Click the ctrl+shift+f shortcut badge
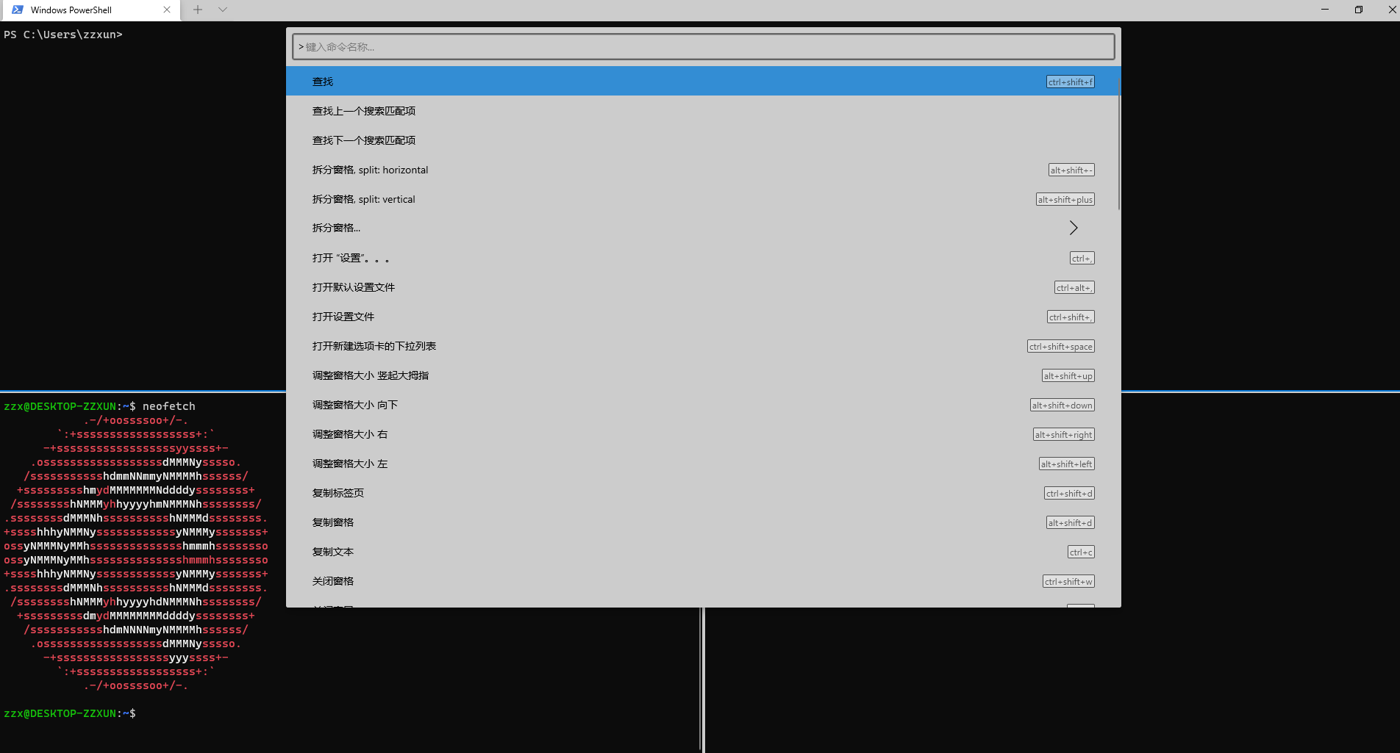 point(1071,82)
